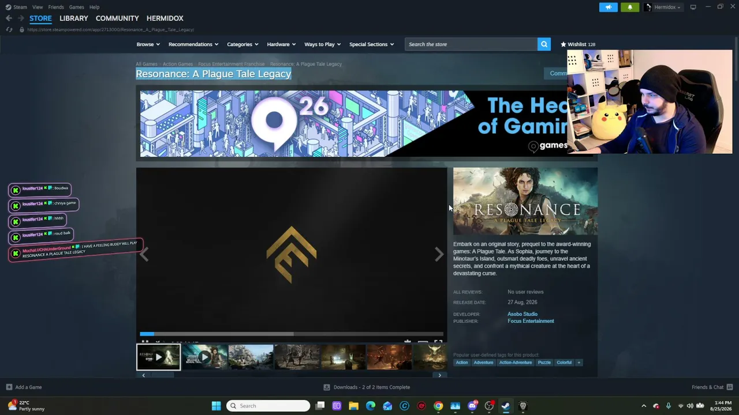Click the microphone icon in system tray
The image size is (739, 415).
(669, 406)
